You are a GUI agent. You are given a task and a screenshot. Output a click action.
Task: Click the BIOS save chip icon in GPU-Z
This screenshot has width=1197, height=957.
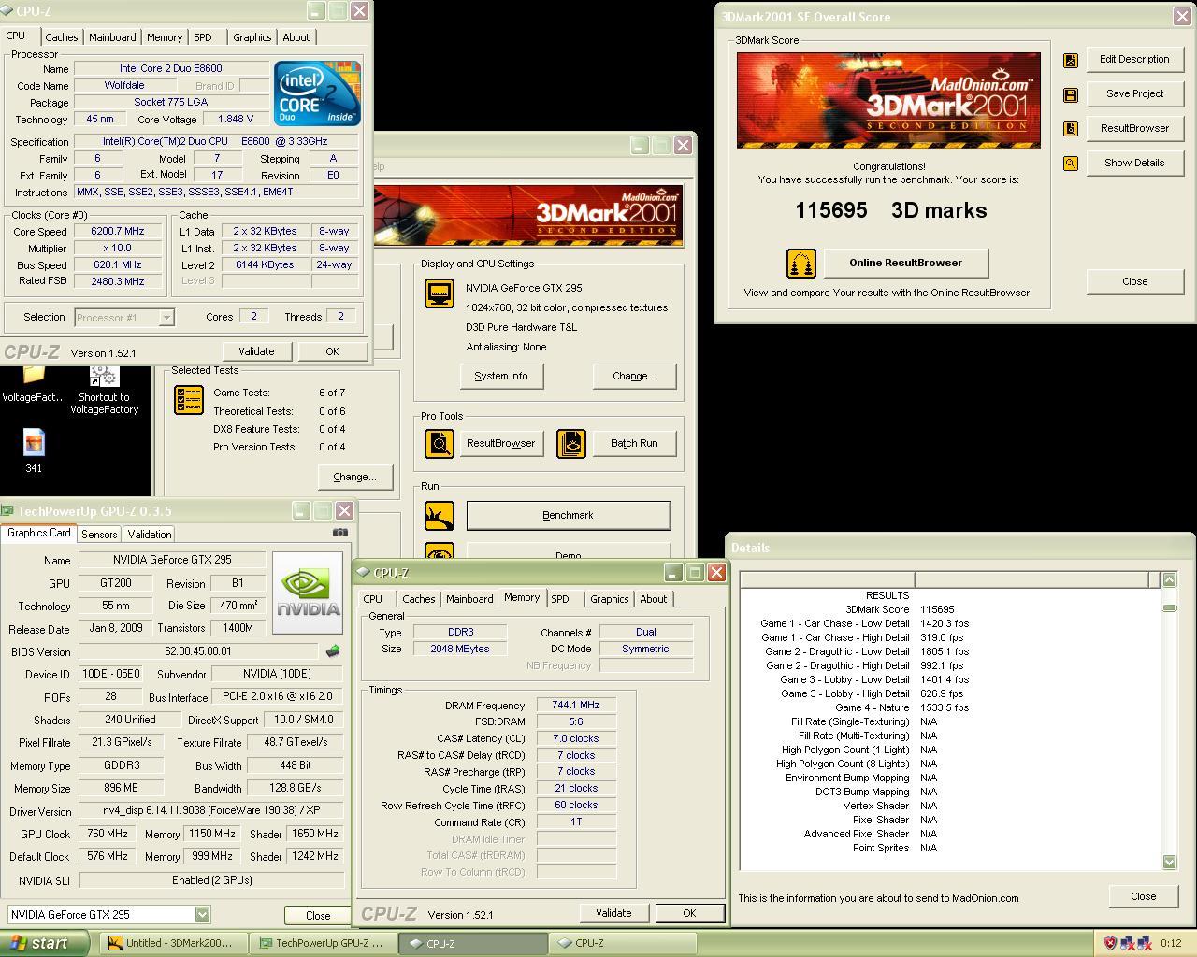tap(332, 651)
